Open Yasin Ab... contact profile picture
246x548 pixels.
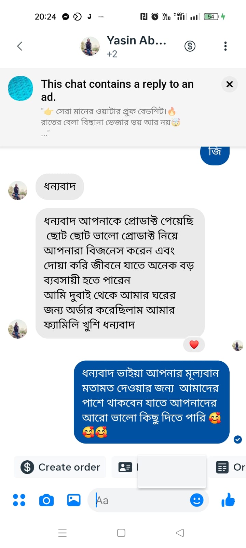point(90,46)
